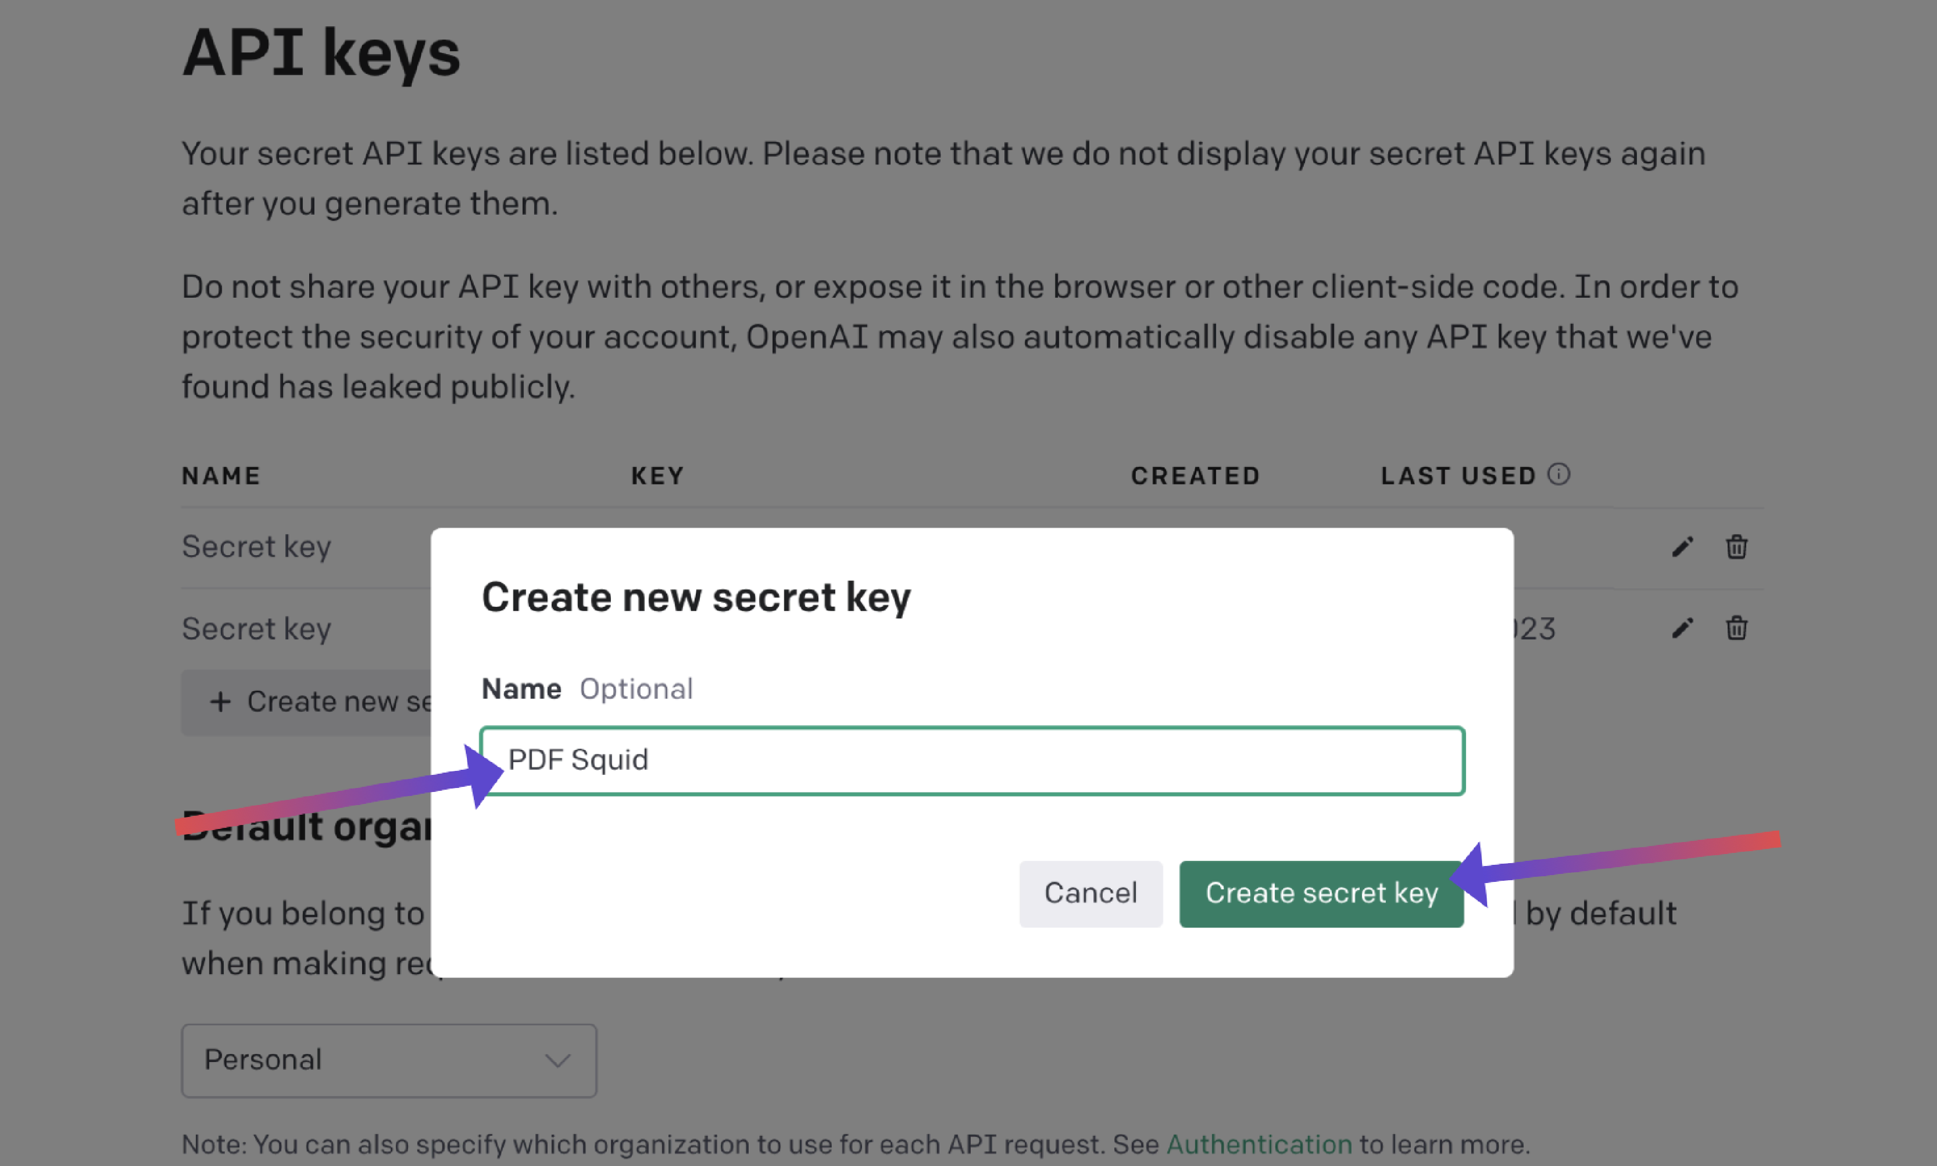Image resolution: width=1937 pixels, height=1166 pixels.
Task: Click the Optional label above the name field
Action: [636, 689]
